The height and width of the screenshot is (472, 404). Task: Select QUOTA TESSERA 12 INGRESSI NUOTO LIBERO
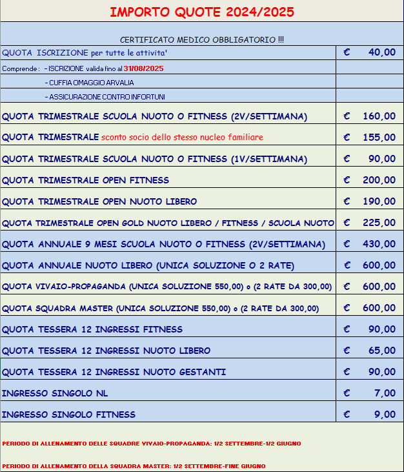106,351
